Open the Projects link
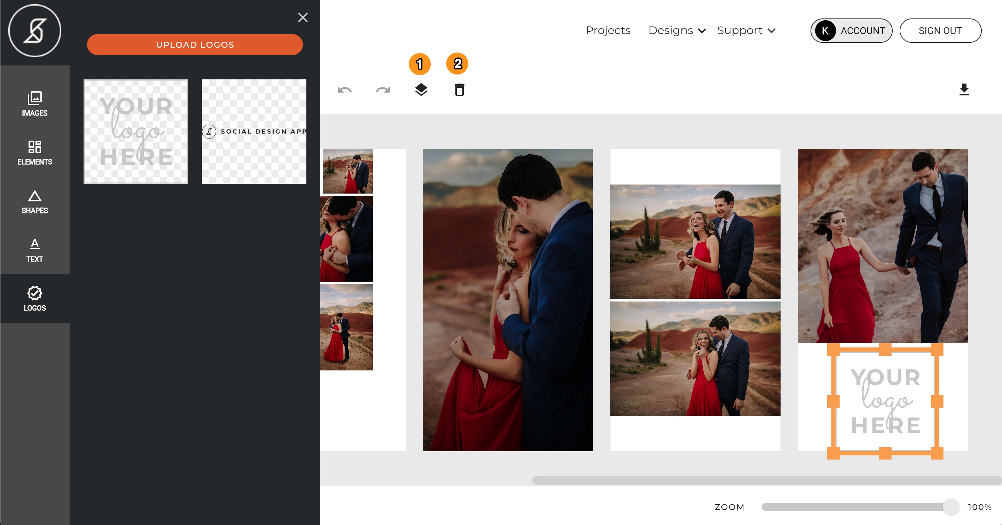This screenshot has height=525, width=1002. tap(608, 30)
